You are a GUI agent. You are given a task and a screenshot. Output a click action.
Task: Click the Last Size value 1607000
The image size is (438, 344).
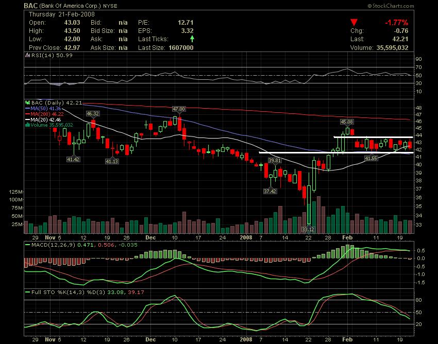pyautogui.click(x=181, y=48)
